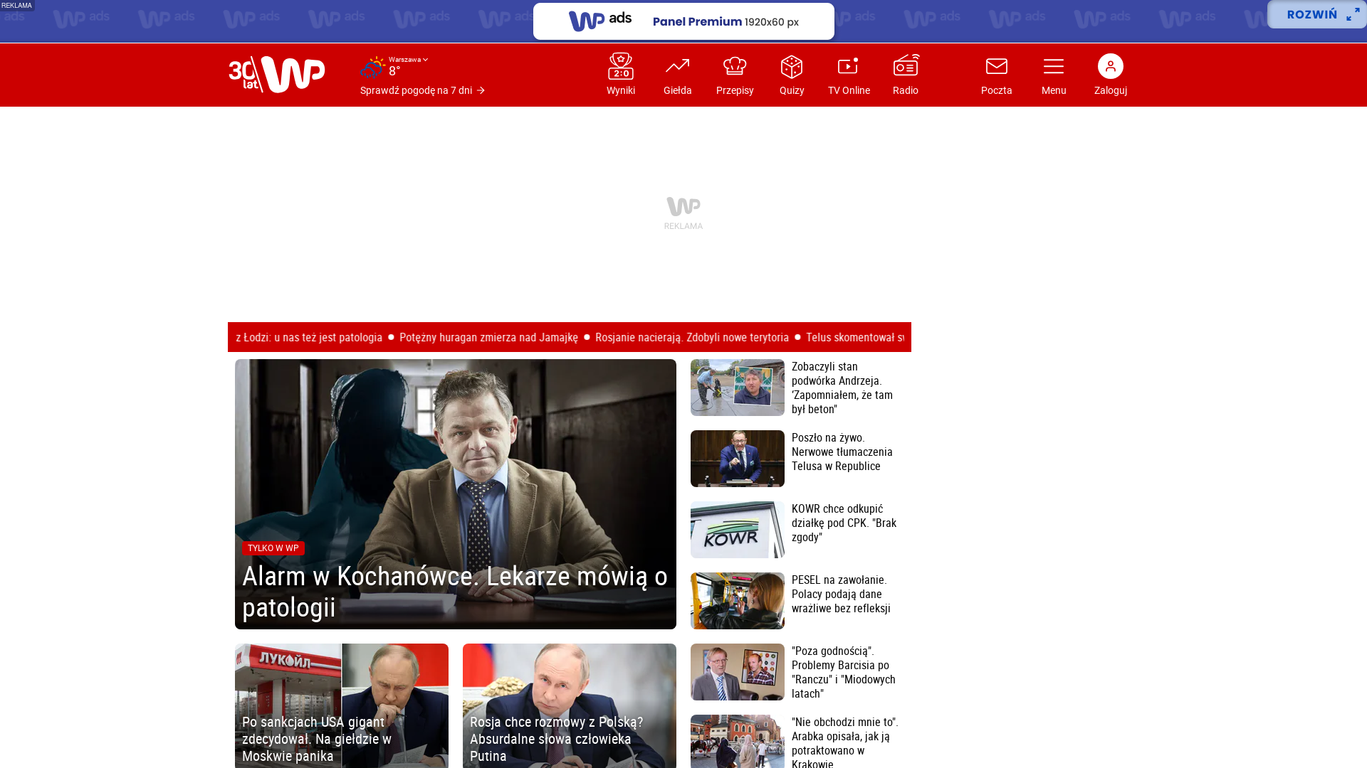Click the KOWR article thumbnail
This screenshot has width=1367, height=768.
[x=737, y=530]
